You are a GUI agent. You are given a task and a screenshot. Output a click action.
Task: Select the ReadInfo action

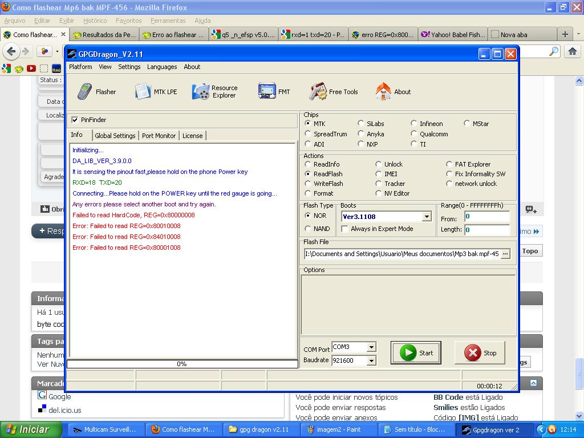pyautogui.click(x=307, y=164)
